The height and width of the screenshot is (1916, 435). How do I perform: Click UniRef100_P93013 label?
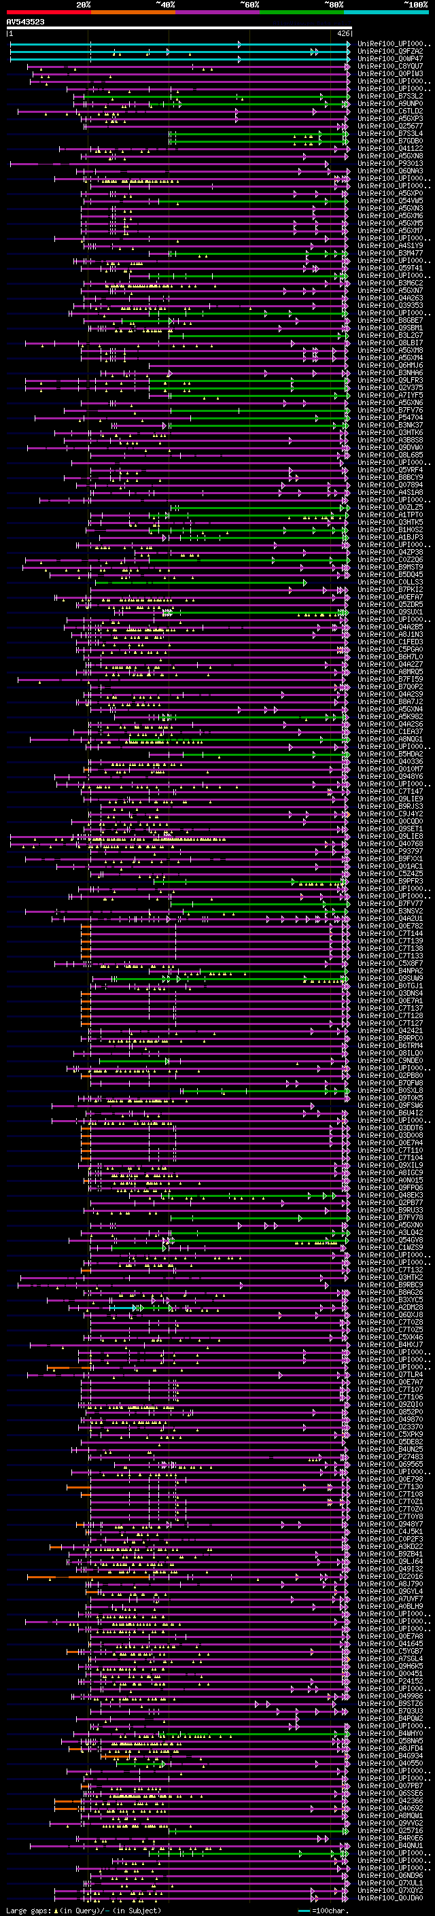click(x=390, y=164)
